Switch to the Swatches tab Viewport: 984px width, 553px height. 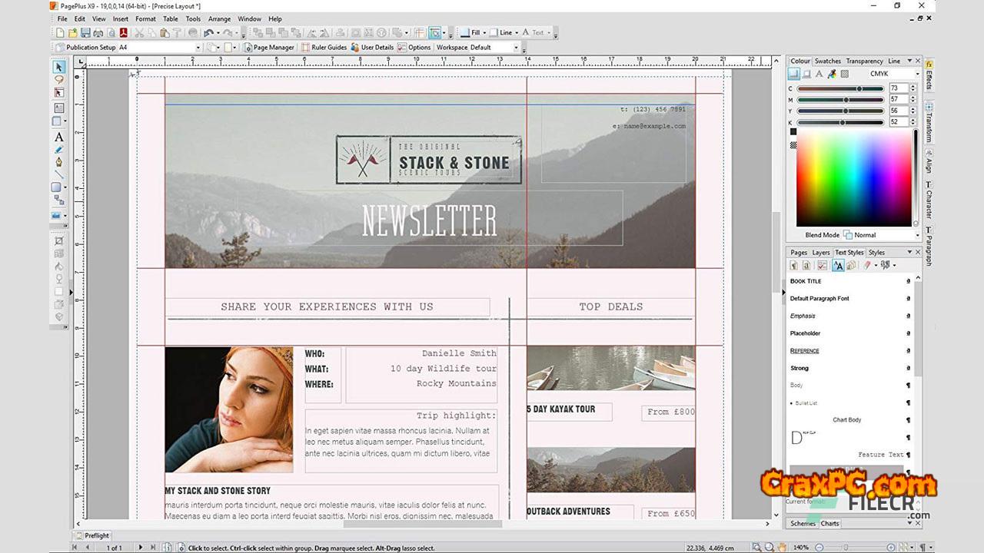(828, 61)
